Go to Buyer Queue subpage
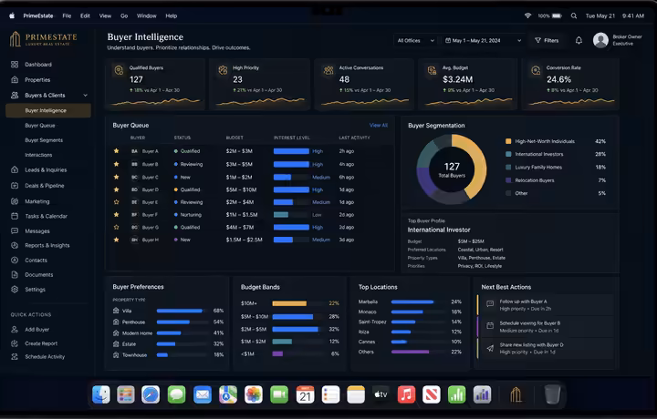The height and width of the screenshot is (419, 657). tap(40, 126)
